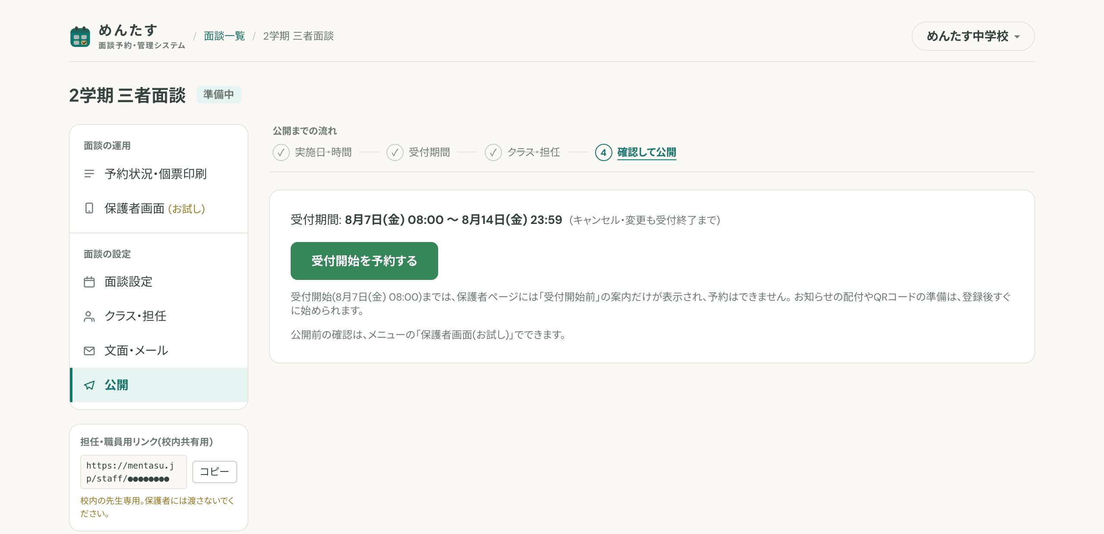
Task: Click the calendar icon beside 面談設定
Action: pyautogui.click(x=89, y=282)
